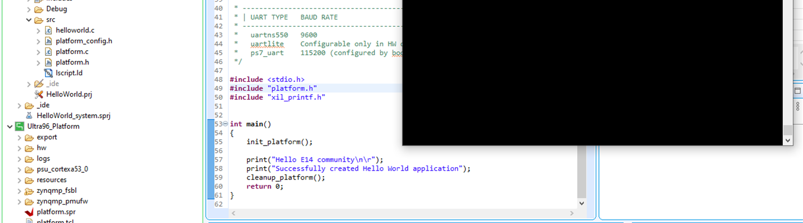
Task: Click the helloworld.c file icon
Action: click(x=48, y=30)
